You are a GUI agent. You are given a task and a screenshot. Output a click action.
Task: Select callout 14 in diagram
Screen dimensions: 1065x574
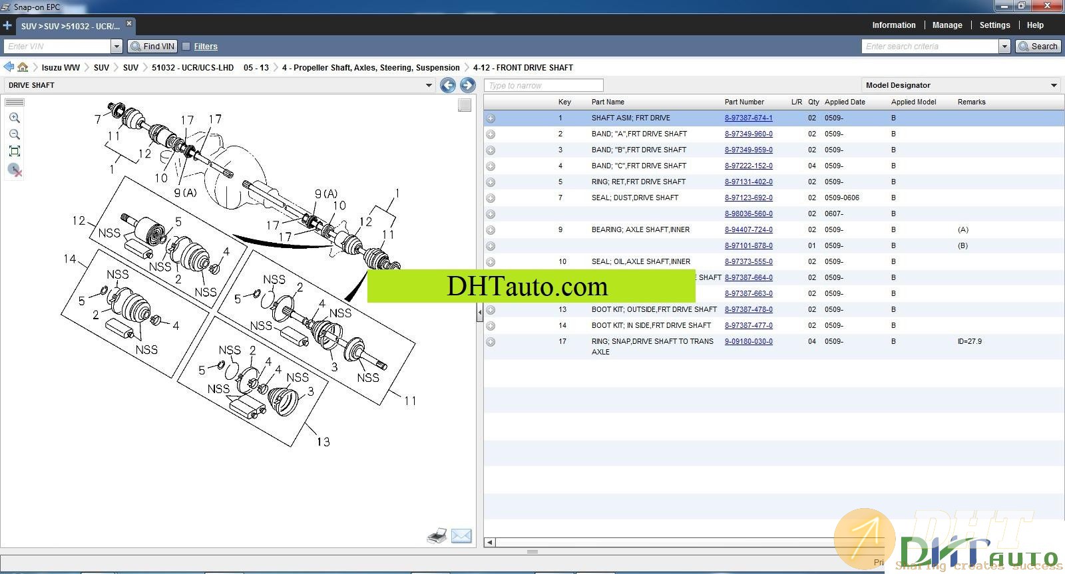pyautogui.click(x=70, y=259)
